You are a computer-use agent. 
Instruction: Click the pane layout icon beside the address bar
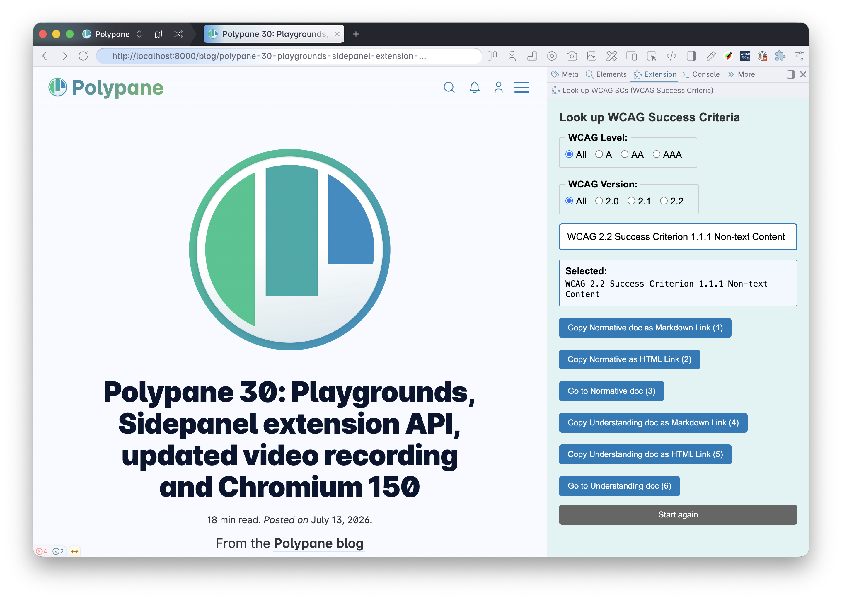click(492, 56)
